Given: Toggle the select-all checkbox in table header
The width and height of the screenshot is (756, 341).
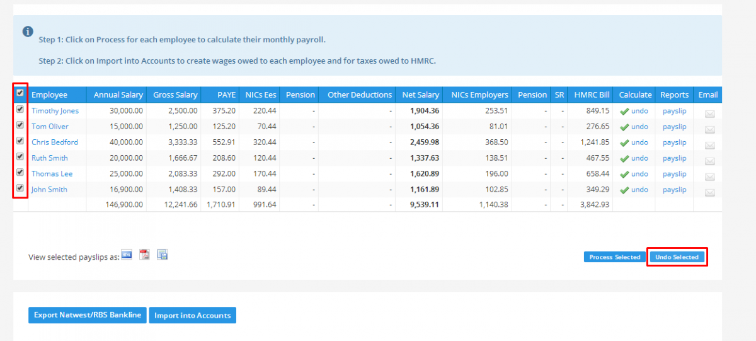Looking at the screenshot, I should coord(20,93).
